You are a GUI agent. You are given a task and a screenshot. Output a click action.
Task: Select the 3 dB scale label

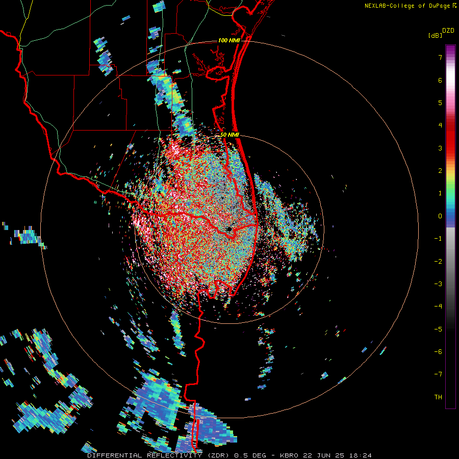click(x=440, y=148)
